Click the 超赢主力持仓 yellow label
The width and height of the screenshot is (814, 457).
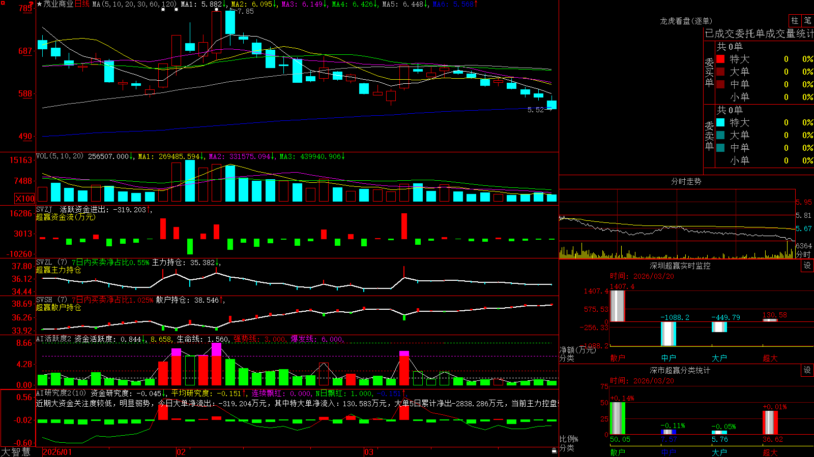point(59,270)
